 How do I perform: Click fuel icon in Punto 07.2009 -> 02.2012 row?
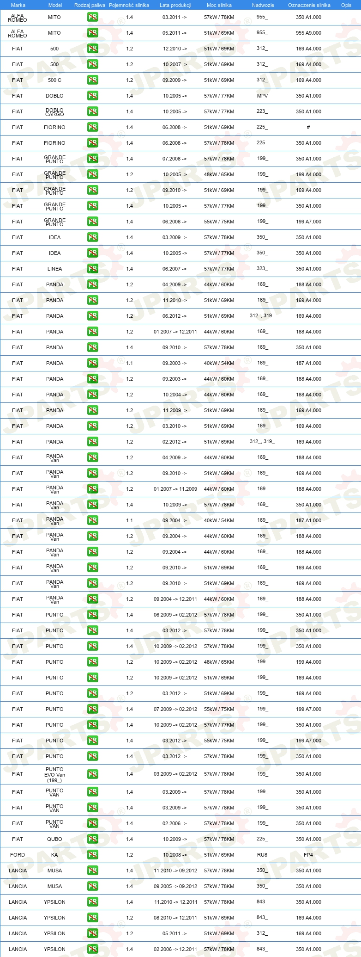tap(92, 709)
